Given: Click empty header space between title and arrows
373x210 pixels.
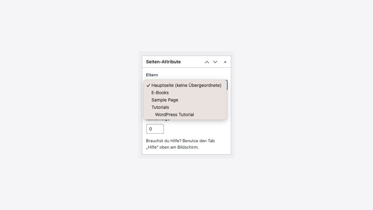Looking at the screenshot, I should [192, 62].
